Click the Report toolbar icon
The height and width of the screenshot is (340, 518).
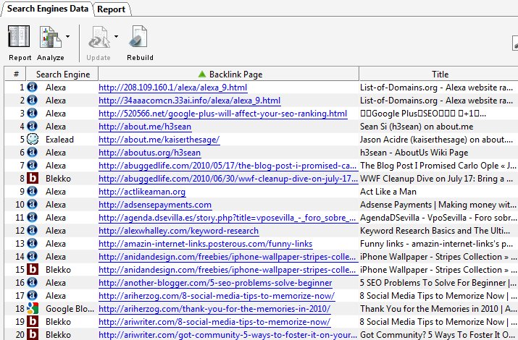[20, 39]
